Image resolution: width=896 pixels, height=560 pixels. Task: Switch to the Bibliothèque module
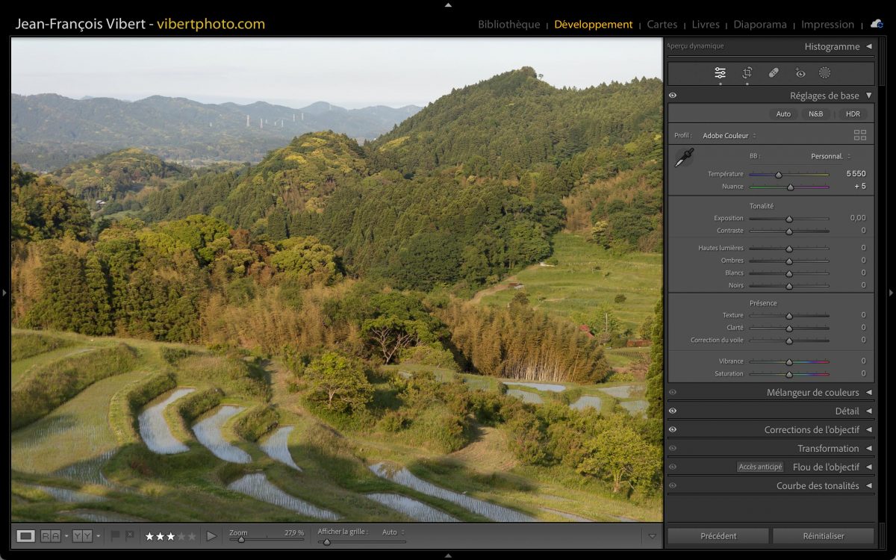coord(508,25)
